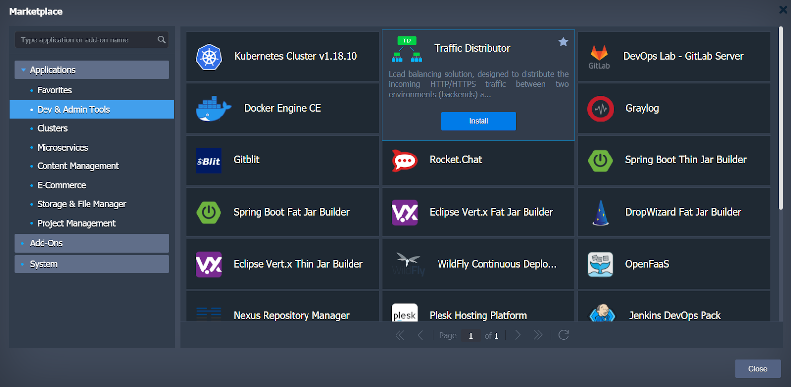This screenshot has height=387, width=791.
Task: Select the Graylog title
Action: click(x=642, y=108)
